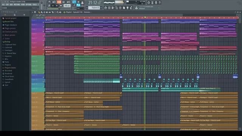This screenshot has width=242, height=136.
Task: Click the download icon in the news panel
Action: pyautogui.click(x=137, y=8)
